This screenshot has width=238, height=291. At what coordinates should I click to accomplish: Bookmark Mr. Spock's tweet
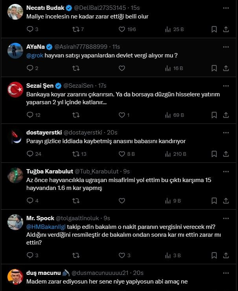(x=214, y=255)
